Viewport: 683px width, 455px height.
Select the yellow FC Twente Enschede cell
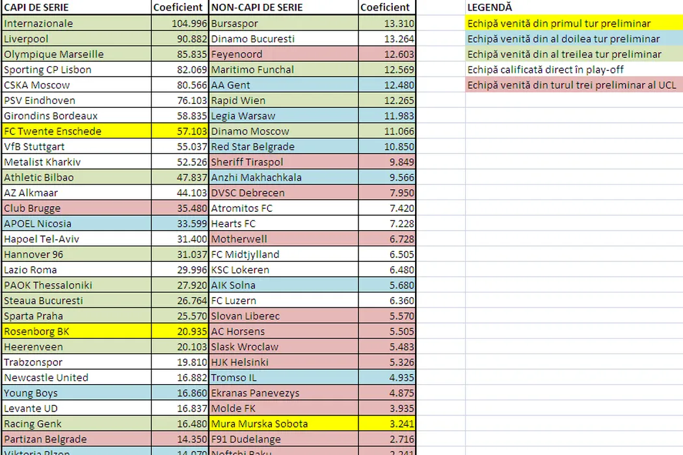click(x=75, y=131)
